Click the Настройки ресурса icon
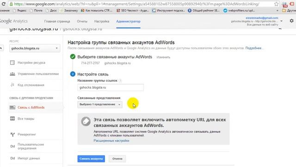The height and width of the screenshot is (167, 296). tap(12, 63)
